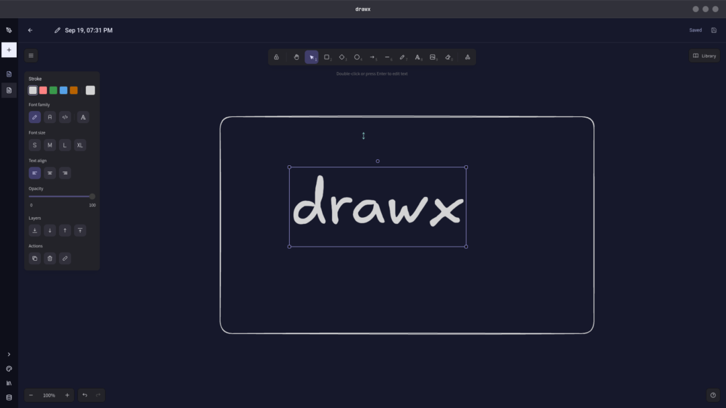The width and height of the screenshot is (726, 408).
Task: Select the Text tool in toolbar
Action: pyautogui.click(x=417, y=57)
